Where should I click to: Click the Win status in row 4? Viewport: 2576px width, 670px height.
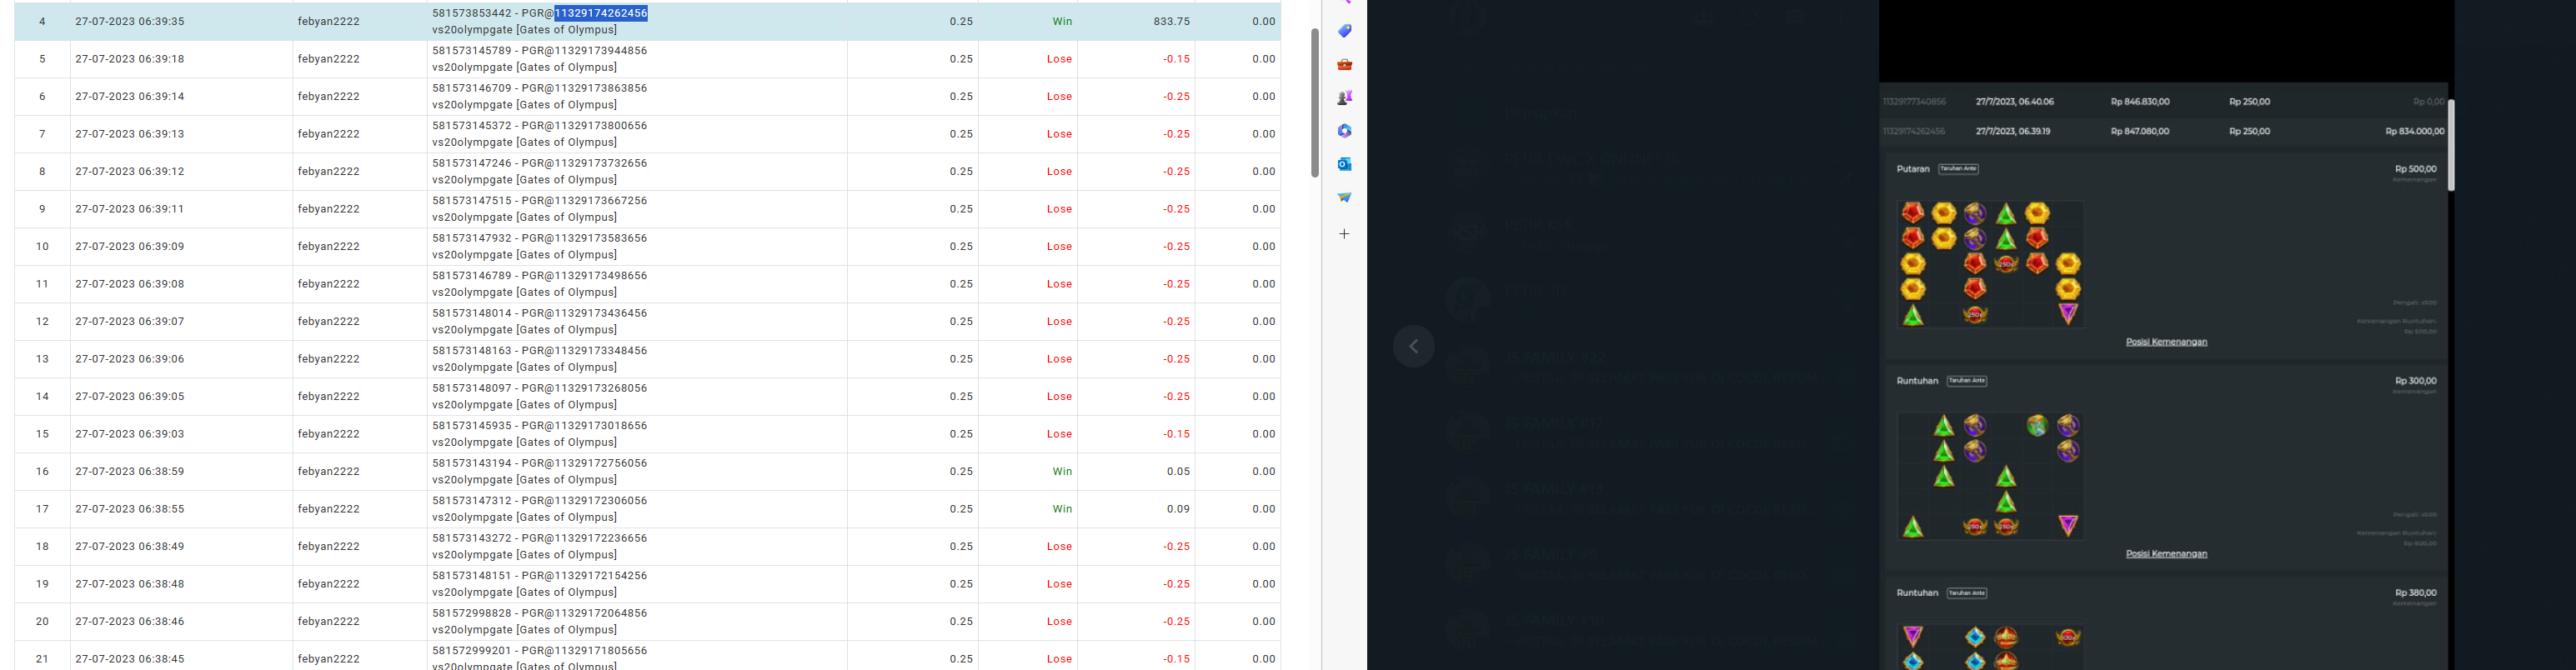[x=1062, y=21]
